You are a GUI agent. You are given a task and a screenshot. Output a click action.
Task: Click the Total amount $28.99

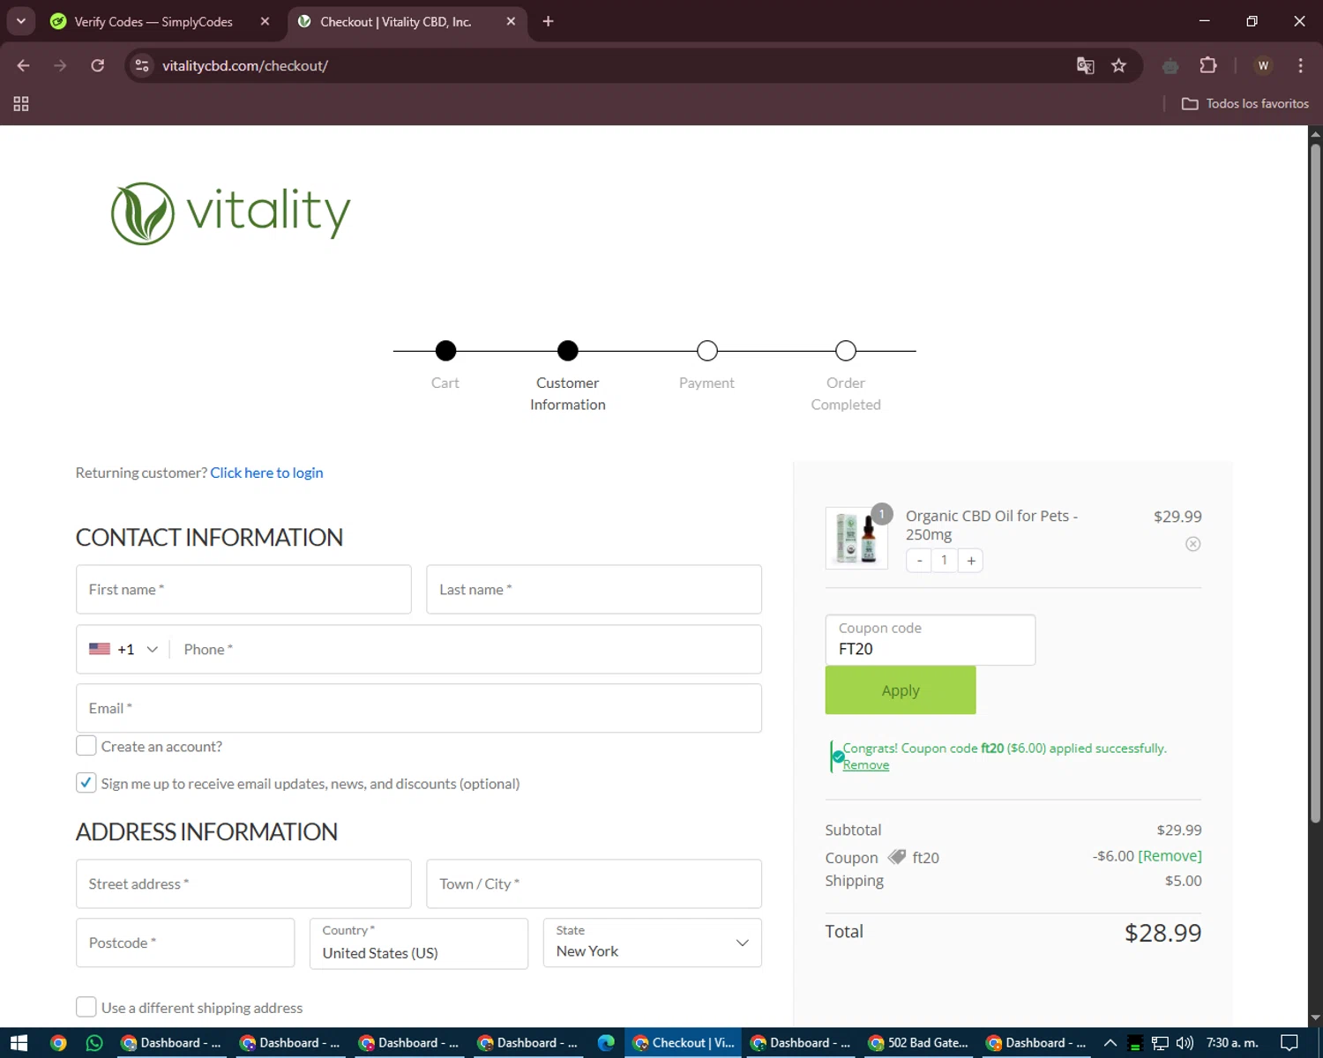[x=1162, y=933]
